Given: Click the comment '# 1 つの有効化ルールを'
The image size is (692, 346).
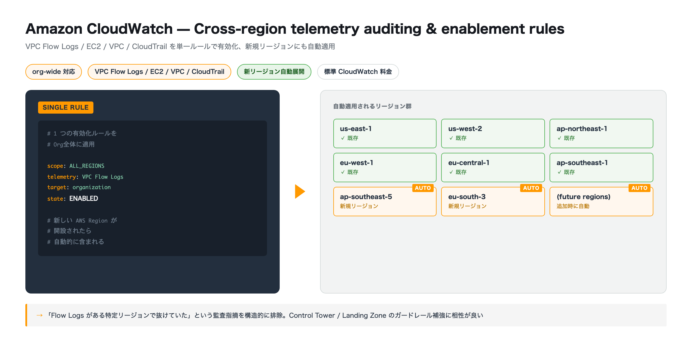Looking at the screenshot, I should (x=82, y=133).
